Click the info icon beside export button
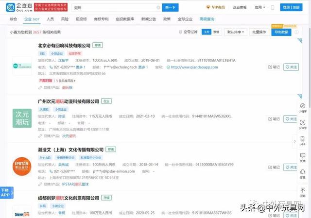 click(296, 32)
